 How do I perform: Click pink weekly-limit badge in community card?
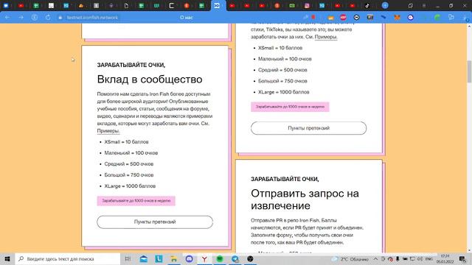click(136, 201)
